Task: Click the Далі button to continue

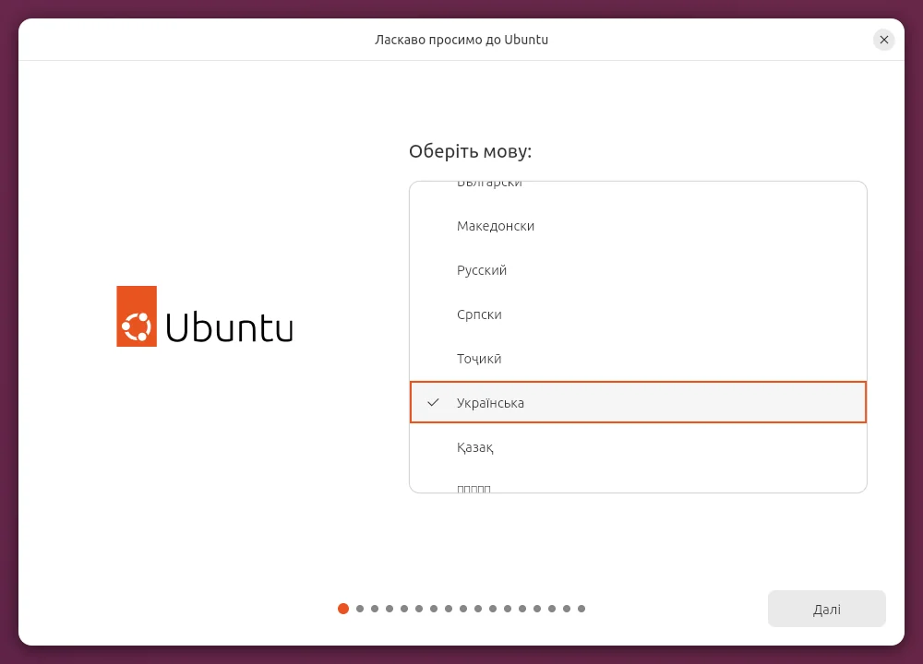Action: click(826, 609)
